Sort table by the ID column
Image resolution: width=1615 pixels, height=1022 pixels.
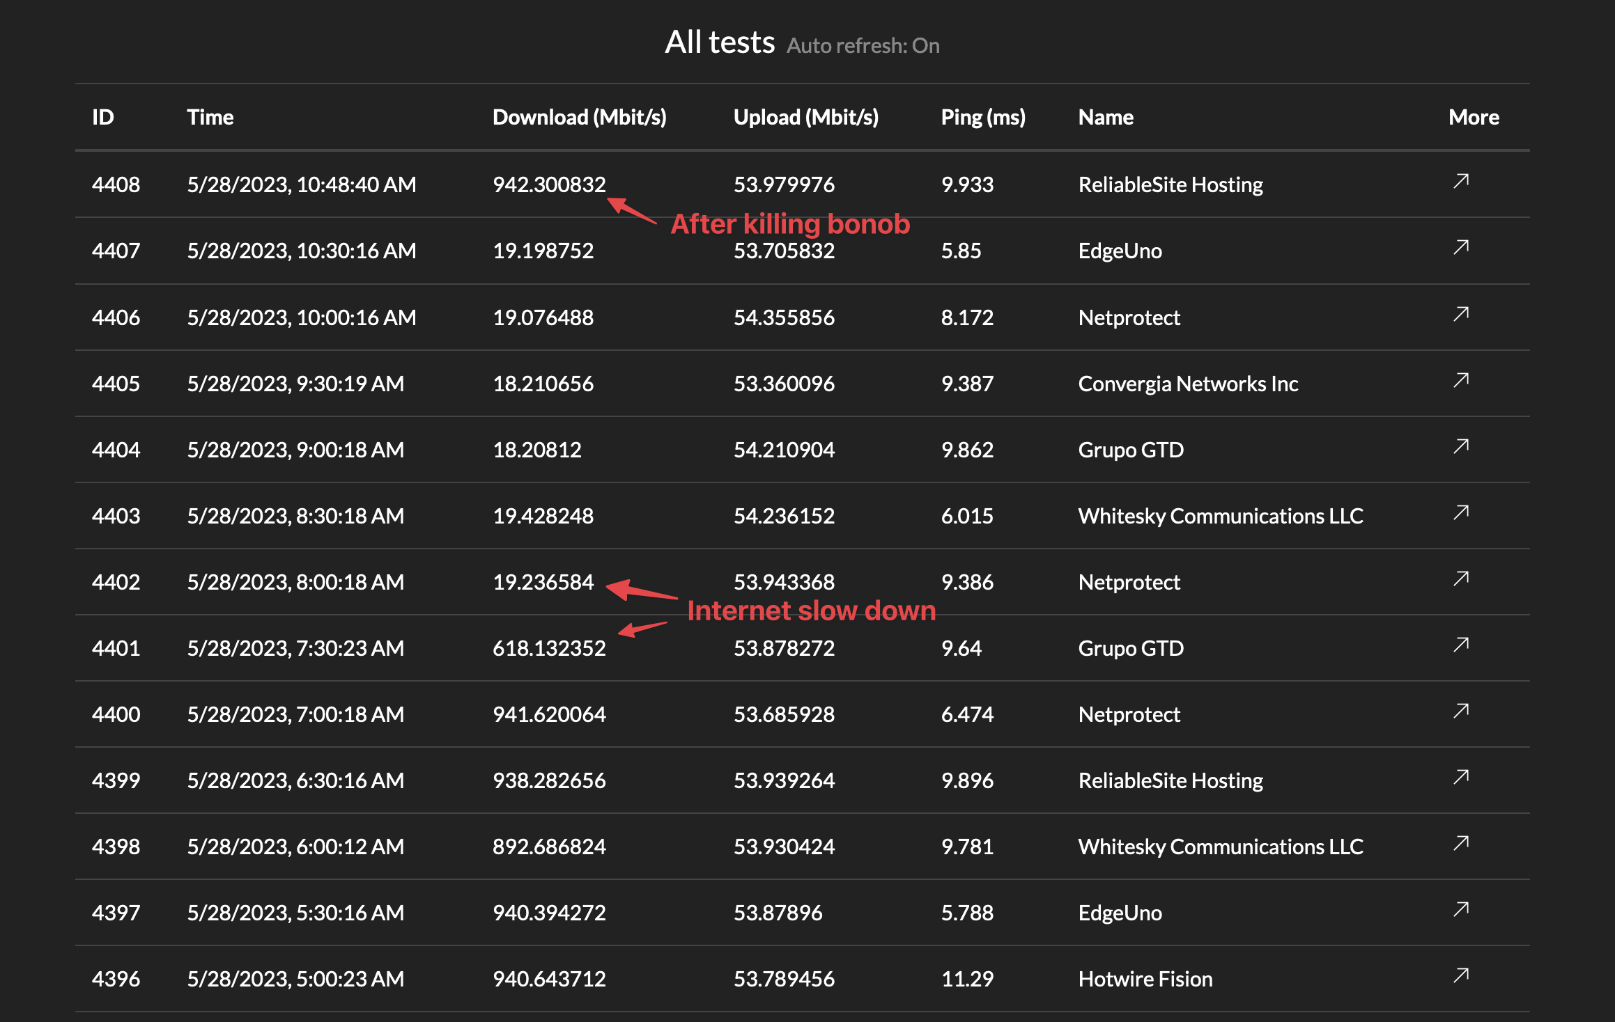click(104, 116)
